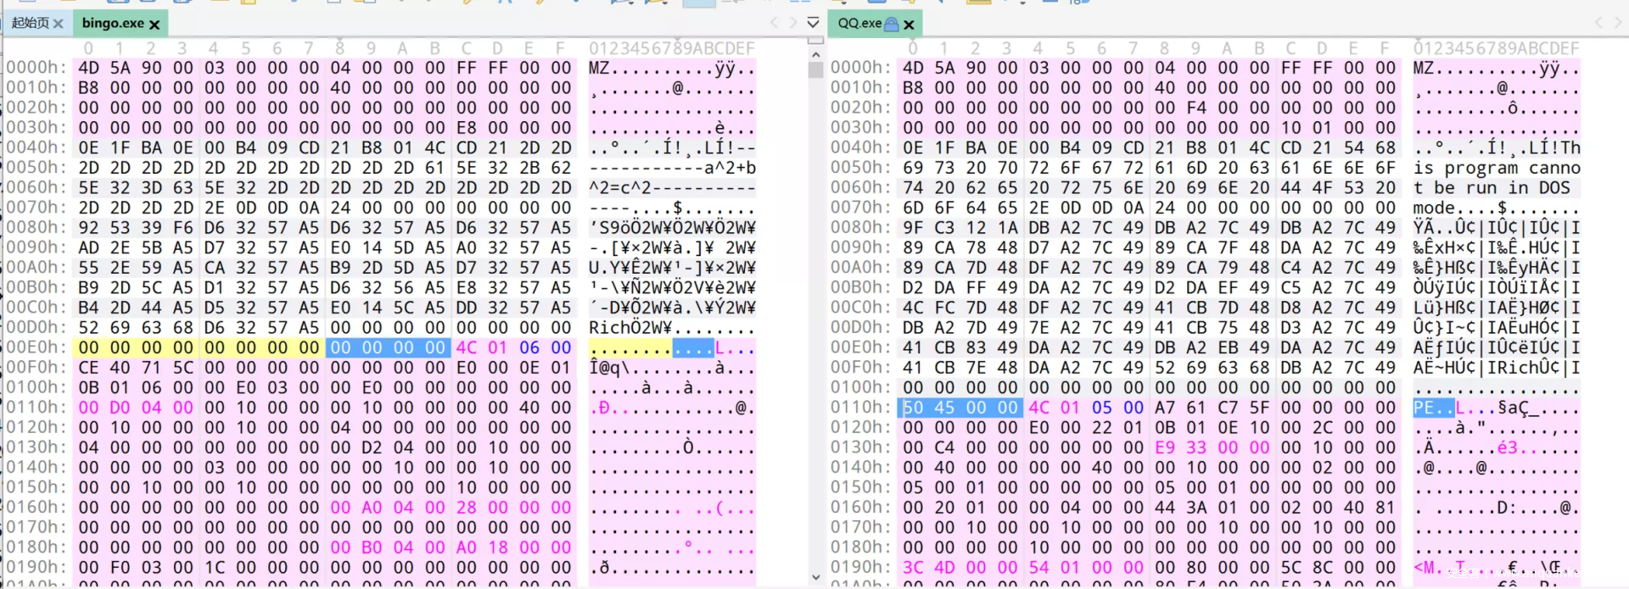
Task: Click 'Rich' ASCII text on bingo.exe row 00D0h
Action: pyautogui.click(x=609, y=328)
